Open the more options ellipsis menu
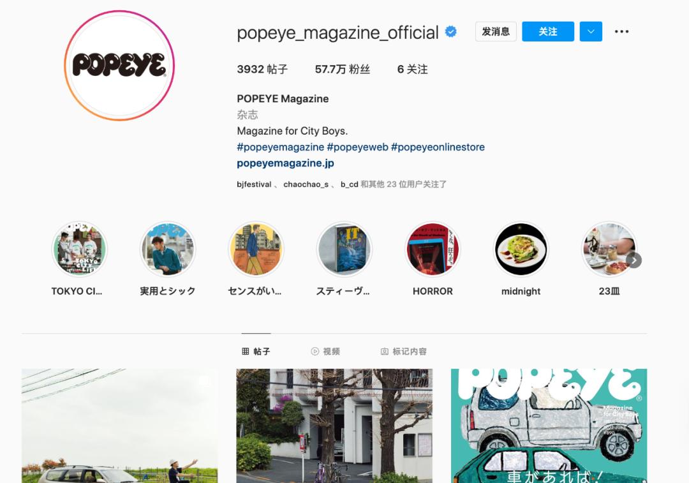Screen dimensions: 689x483 (x=622, y=31)
